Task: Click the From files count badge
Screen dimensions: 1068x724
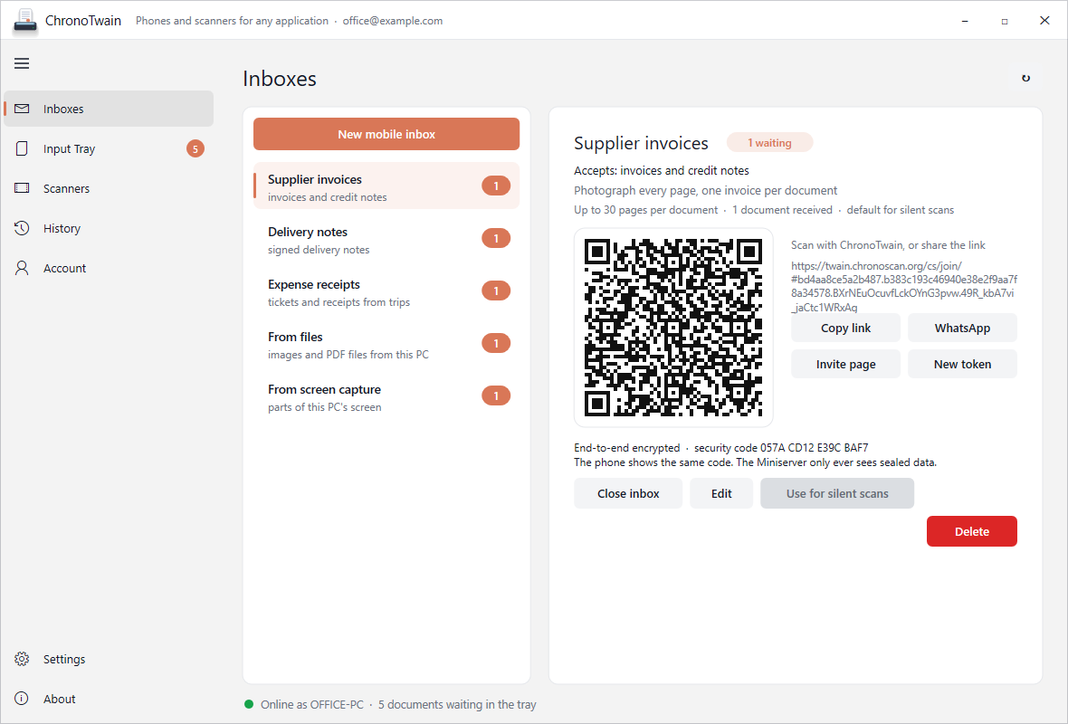Action: coord(496,343)
